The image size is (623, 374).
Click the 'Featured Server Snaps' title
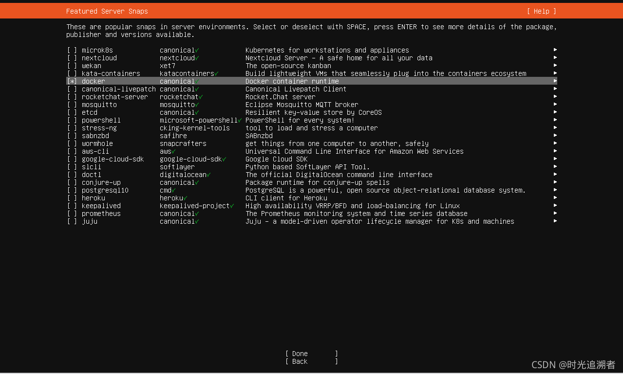tap(107, 11)
